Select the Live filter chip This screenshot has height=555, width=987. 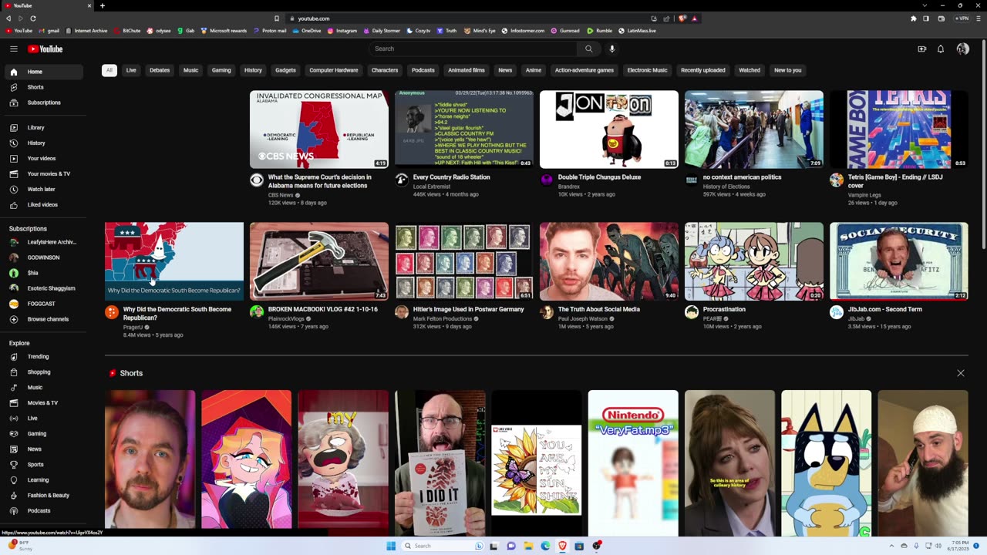(x=131, y=70)
